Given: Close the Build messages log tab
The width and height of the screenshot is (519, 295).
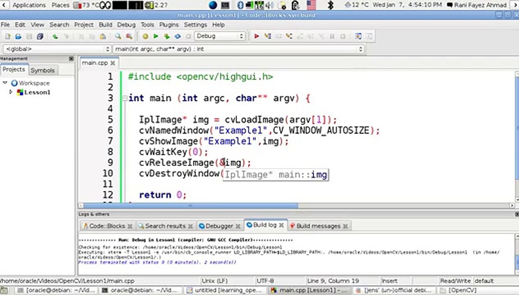Looking at the screenshot, I should tap(345, 226).
